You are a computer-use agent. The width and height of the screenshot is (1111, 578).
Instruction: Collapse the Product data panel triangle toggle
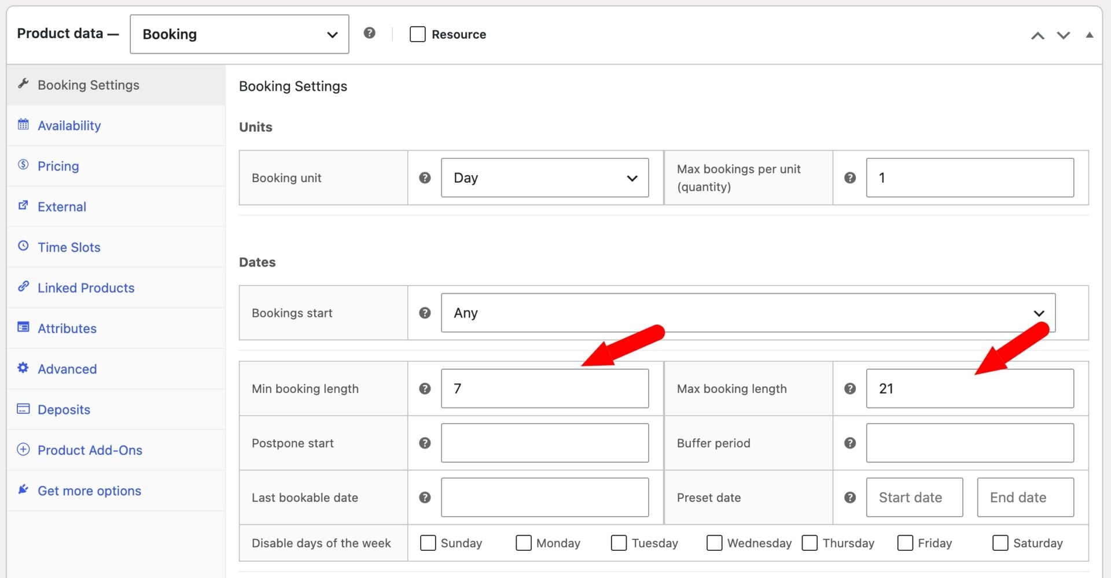(x=1090, y=35)
